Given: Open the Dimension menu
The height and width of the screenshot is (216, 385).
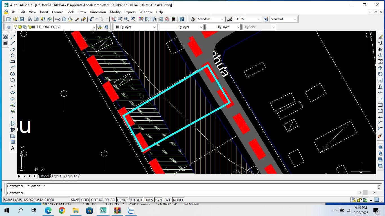Looking at the screenshot, I should click(98, 12).
